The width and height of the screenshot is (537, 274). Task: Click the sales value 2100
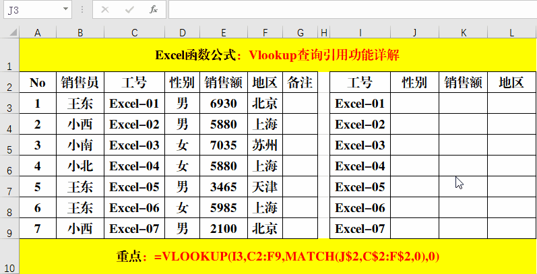pos(224,228)
